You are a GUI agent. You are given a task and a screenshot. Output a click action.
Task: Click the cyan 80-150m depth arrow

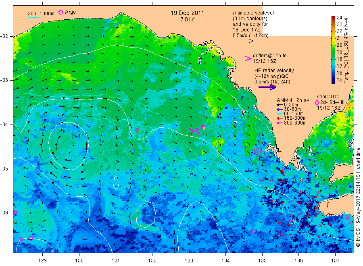280,114
